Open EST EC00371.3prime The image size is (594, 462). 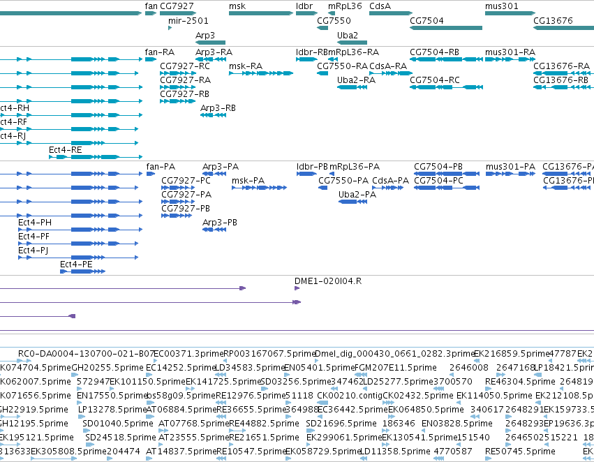[x=188, y=354]
